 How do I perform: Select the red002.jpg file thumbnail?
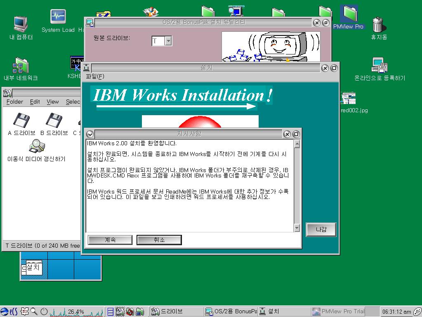click(x=349, y=98)
